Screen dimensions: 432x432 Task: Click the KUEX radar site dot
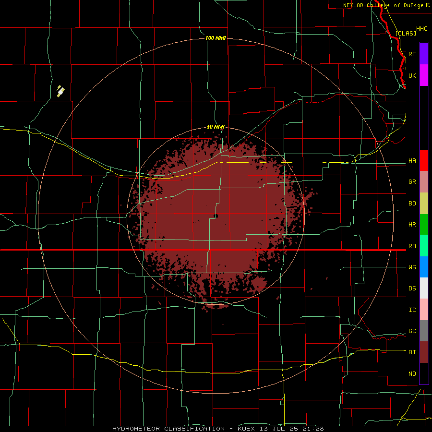click(216, 216)
